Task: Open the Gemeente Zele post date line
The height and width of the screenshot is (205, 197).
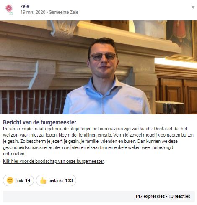Action: pos(49,12)
